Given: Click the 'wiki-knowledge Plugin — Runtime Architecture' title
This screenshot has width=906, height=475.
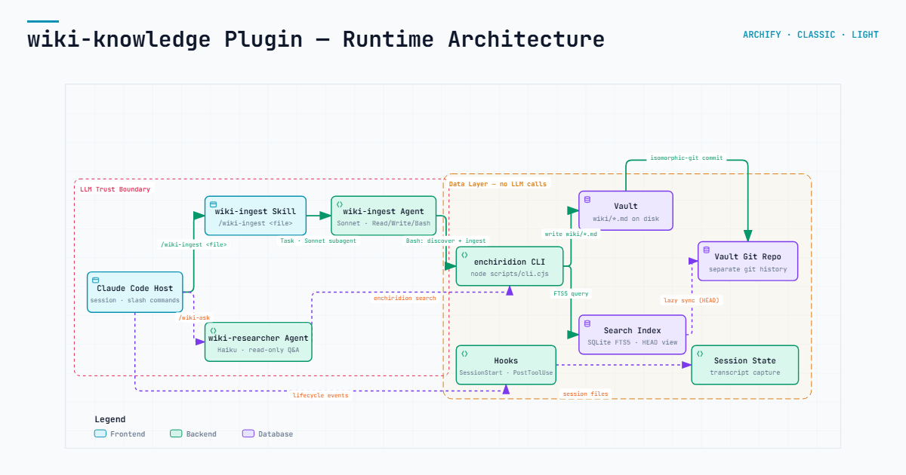Looking at the screenshot, I should point(316,39).
